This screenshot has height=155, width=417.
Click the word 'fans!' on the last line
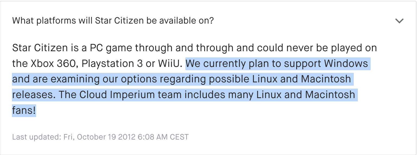click(x=24, y=111)
